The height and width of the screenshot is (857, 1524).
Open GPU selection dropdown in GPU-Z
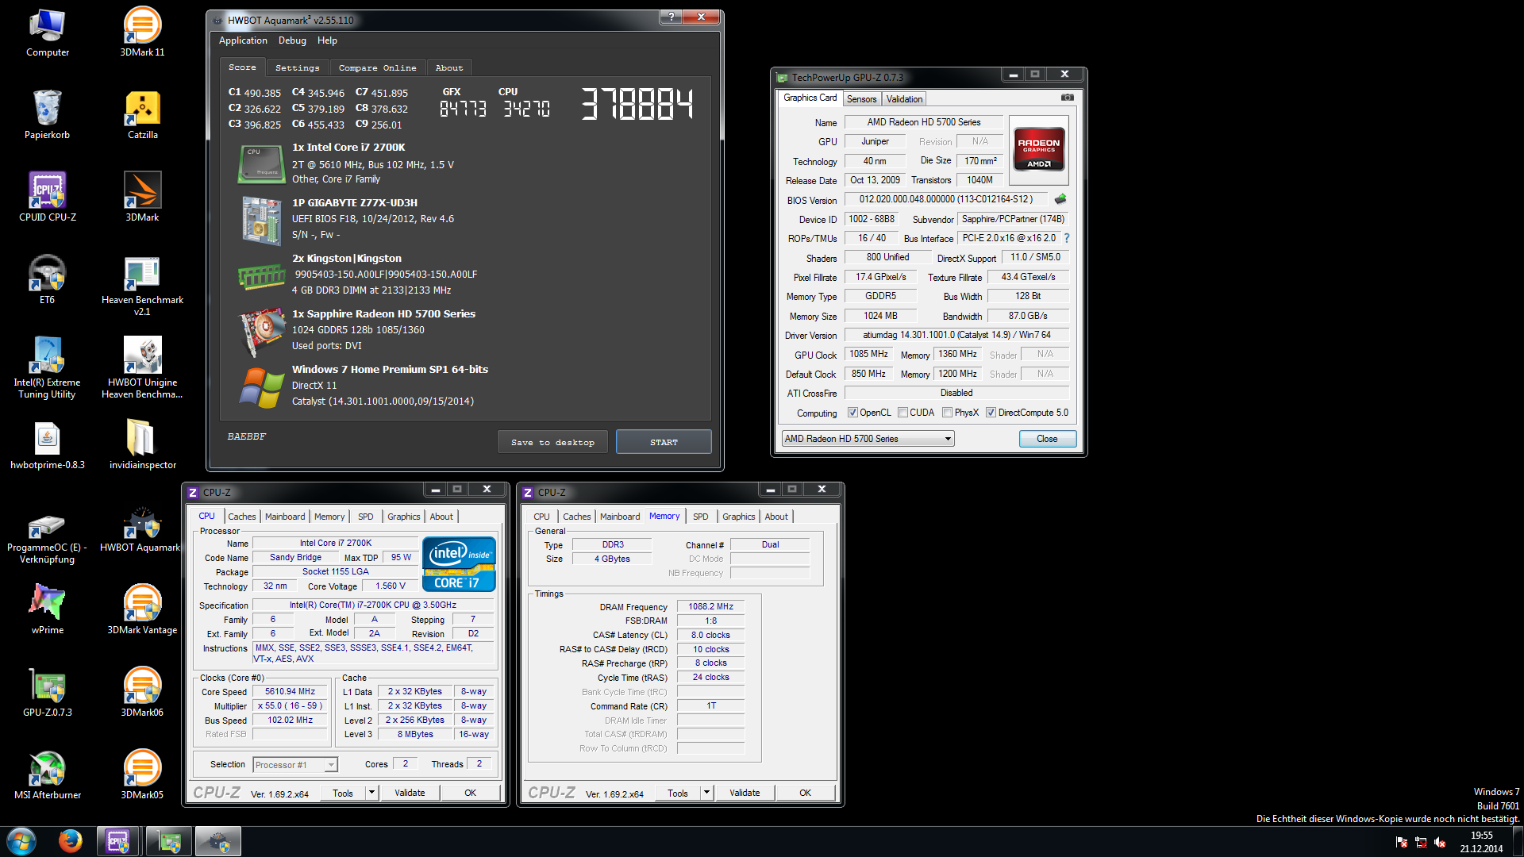(868, 439)
